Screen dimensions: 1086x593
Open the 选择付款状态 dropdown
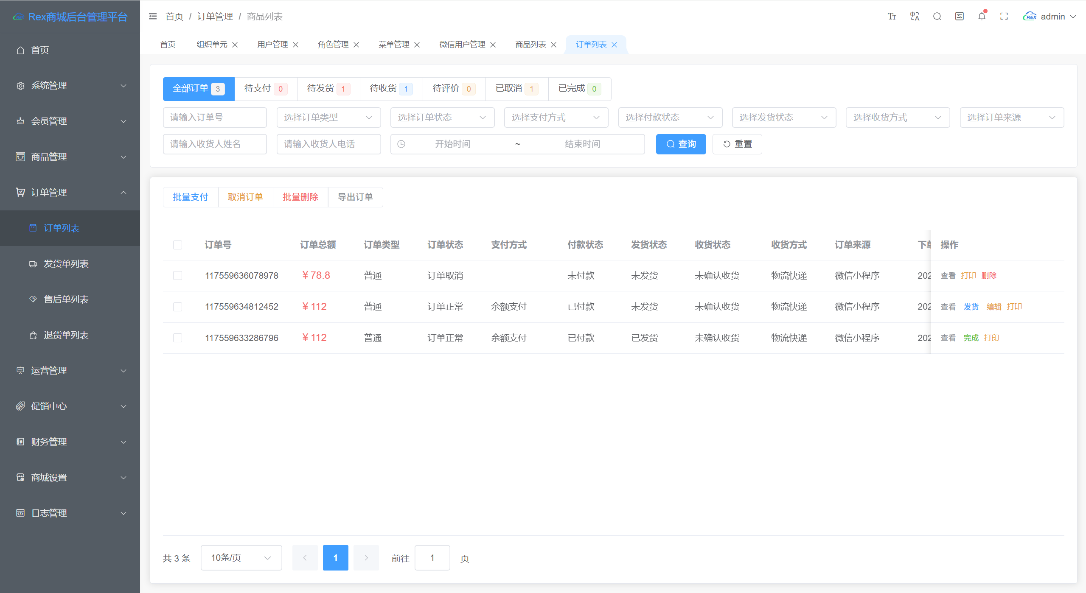point(670,117)
